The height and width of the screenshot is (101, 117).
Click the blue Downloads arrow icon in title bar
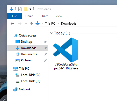tap(11, 9)
